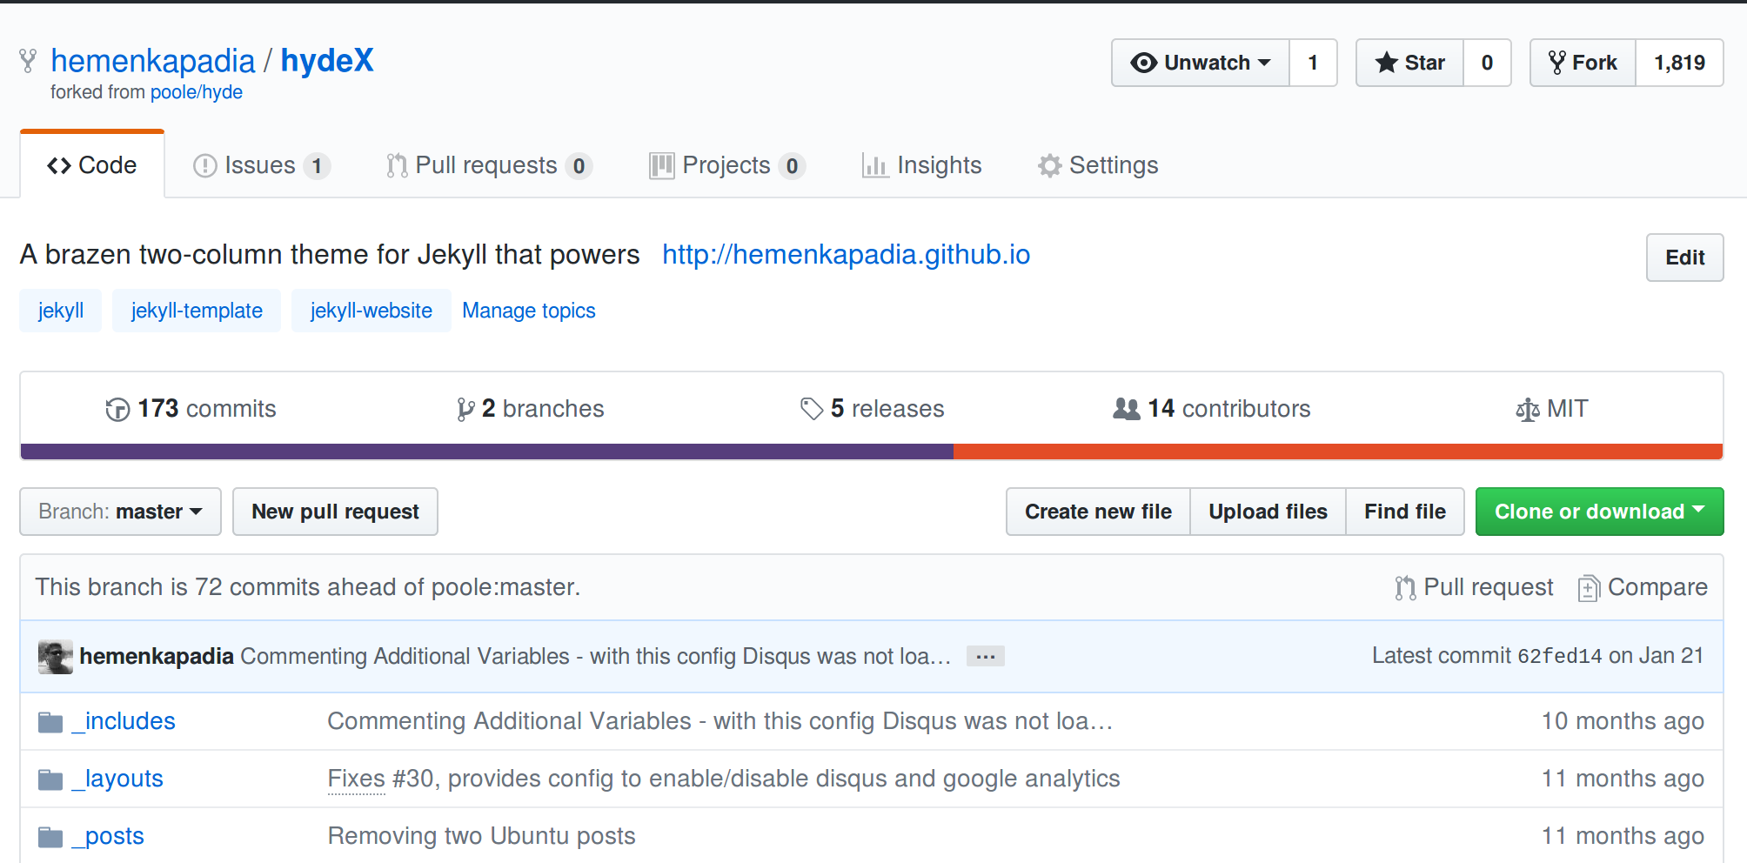The width and height of the screenshot is (1747, 863).
Task: Click hemenkapadia's avatar in latest commit
Action: (x=56, y=657)
